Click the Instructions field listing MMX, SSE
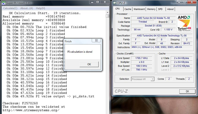Viewport: 198px width, 114px height. click(x=162, y=47)
